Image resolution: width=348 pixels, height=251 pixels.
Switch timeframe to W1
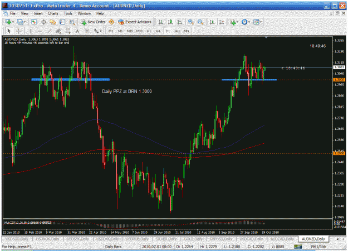point(177,31)
